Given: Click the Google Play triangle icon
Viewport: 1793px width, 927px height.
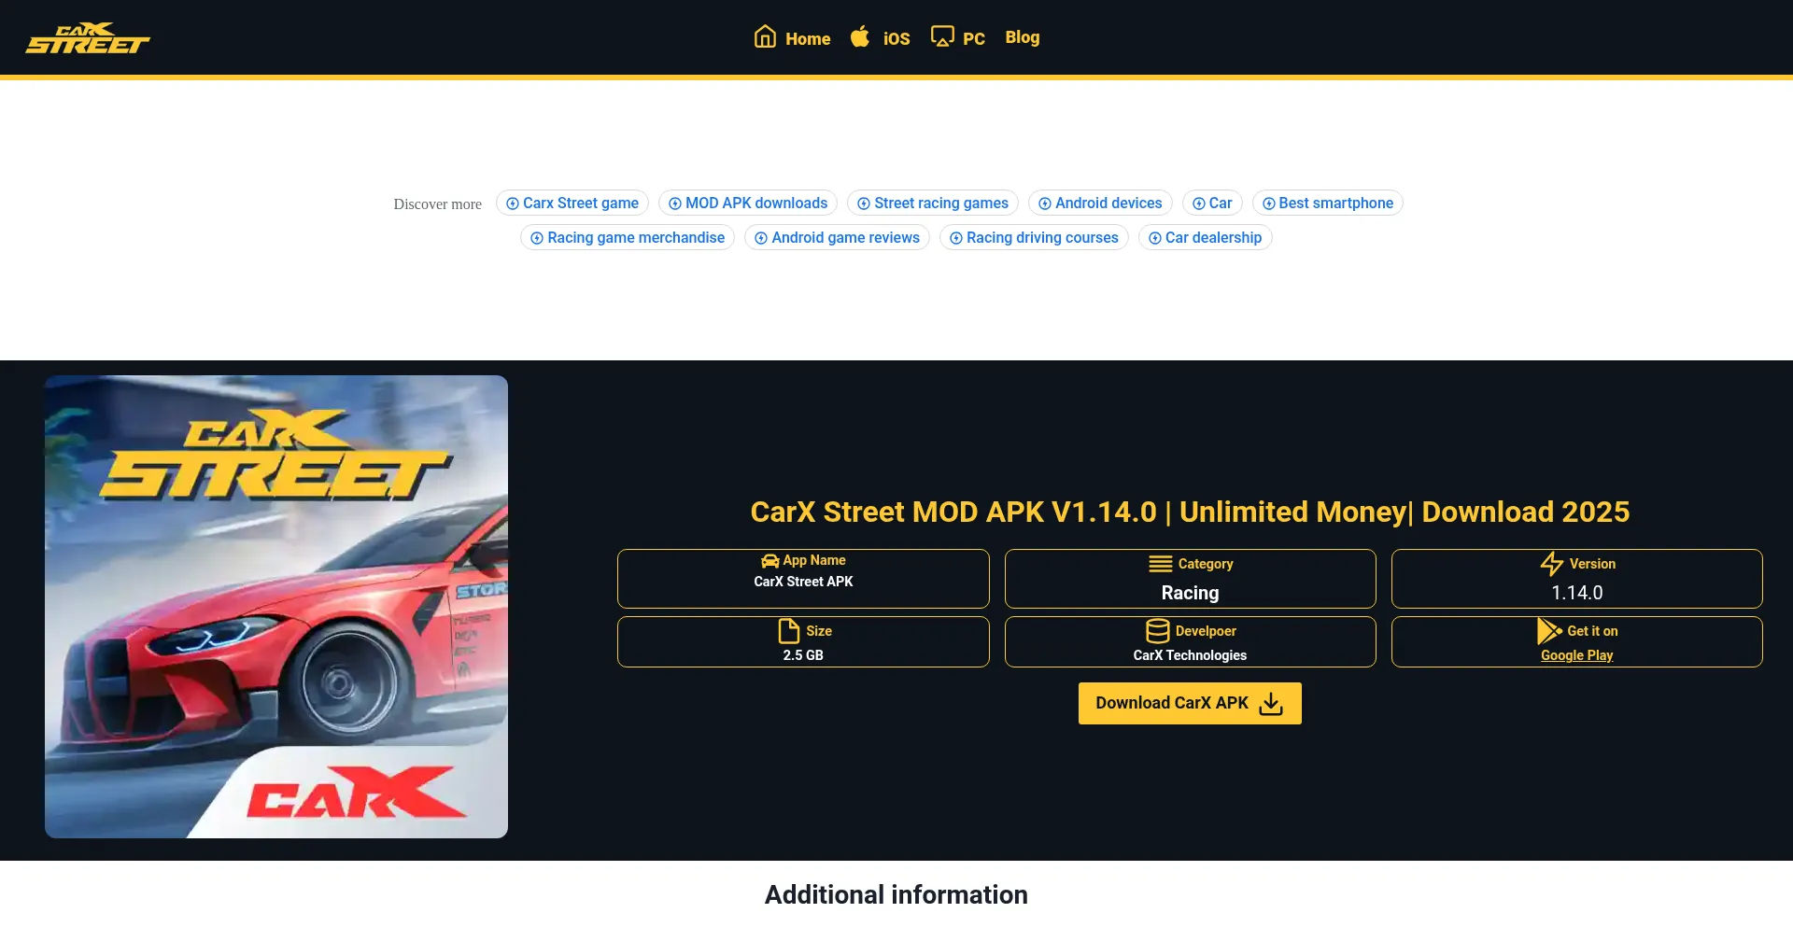Looking at the screenshot, I should click(x=1548, y=631).
